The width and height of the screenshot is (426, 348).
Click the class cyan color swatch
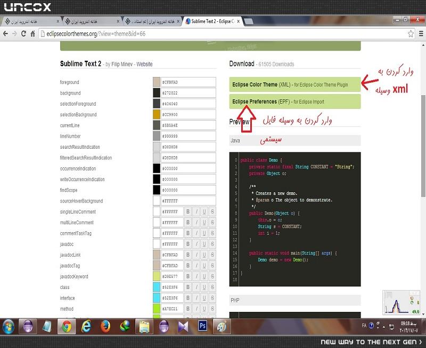[157, 287]
